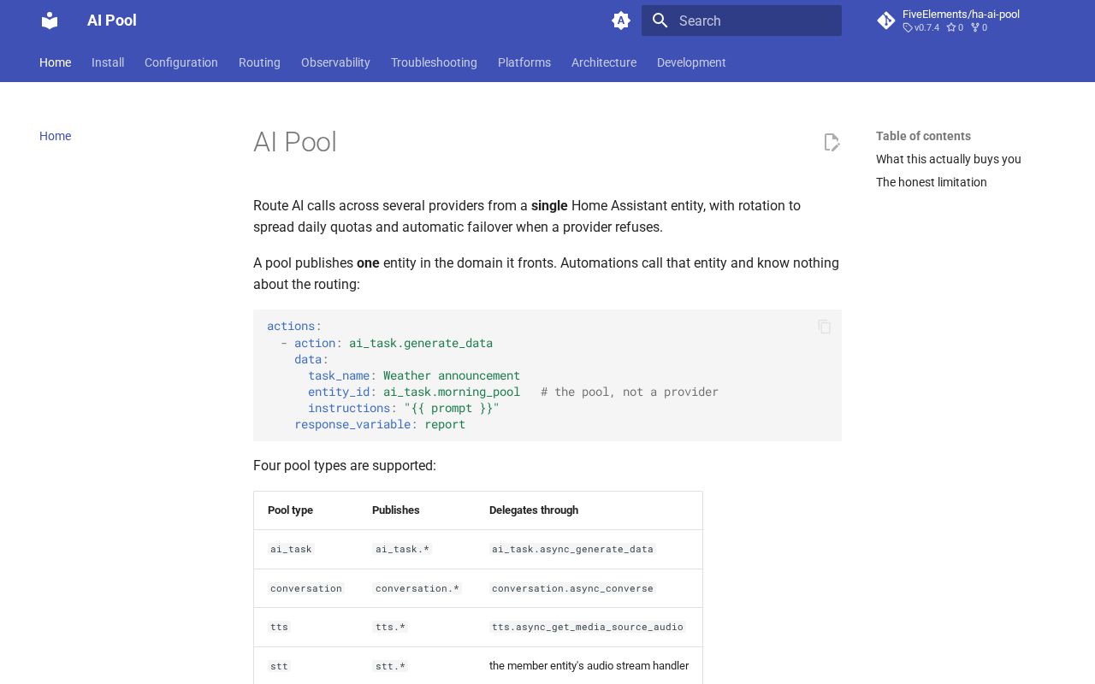This screenshot has width=1095, height=684.
Task: Click the AI Pool book logo icon
Action: click(x=50, y=21)
